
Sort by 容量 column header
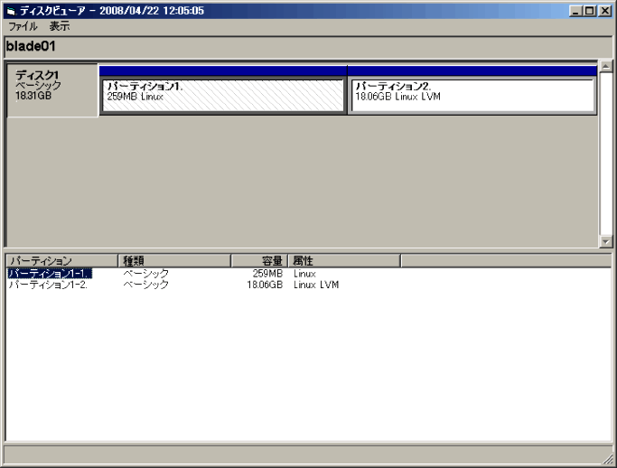(x=259, y=260)
